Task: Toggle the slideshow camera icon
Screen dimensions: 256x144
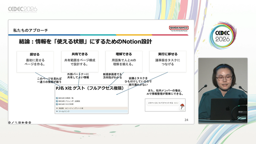Action: click(23, 123)
